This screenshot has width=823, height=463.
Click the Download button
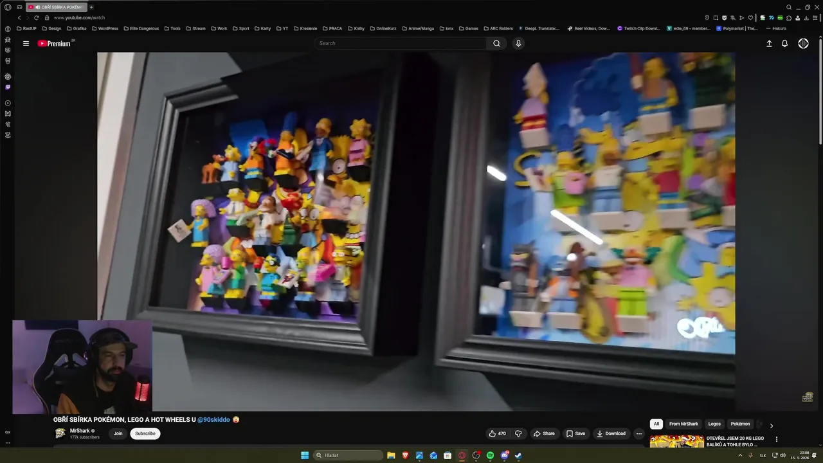point(611,433)
